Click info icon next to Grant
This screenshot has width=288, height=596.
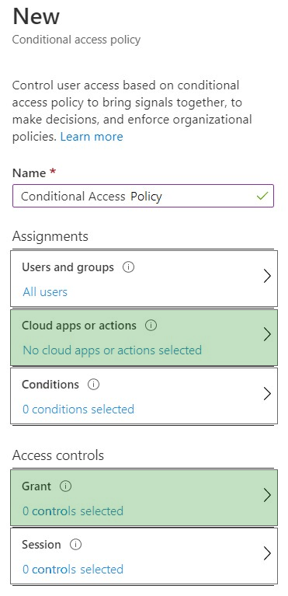[x=66, y=486]
